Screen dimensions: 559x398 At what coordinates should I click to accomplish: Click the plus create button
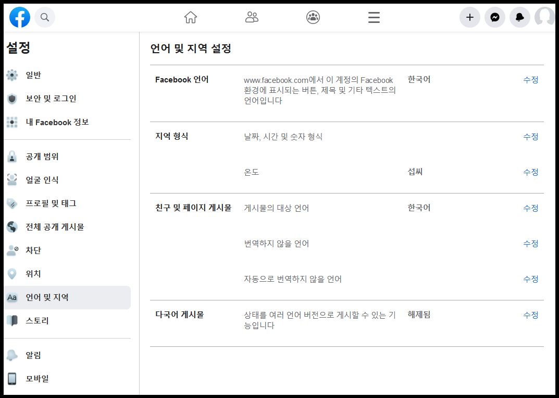click(470, 17)
